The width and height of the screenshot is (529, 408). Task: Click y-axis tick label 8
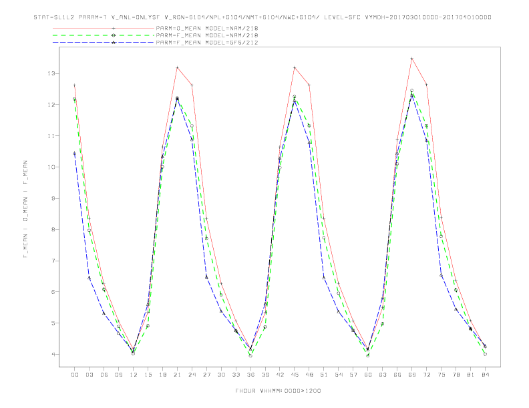[x=53, y=229]
